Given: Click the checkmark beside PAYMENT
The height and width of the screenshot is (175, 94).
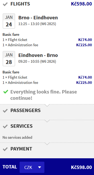Looking at the screenshot, I should click(5, 149).
